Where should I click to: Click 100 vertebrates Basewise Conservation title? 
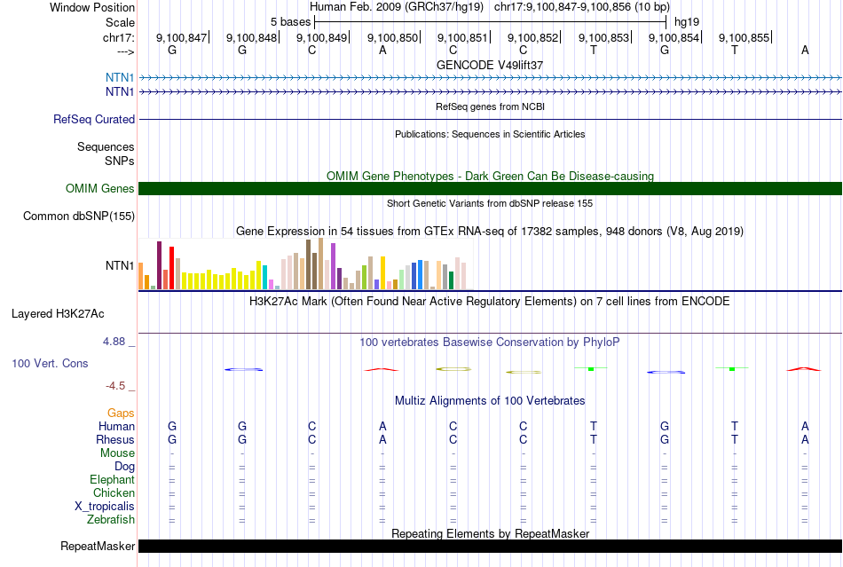490,342
